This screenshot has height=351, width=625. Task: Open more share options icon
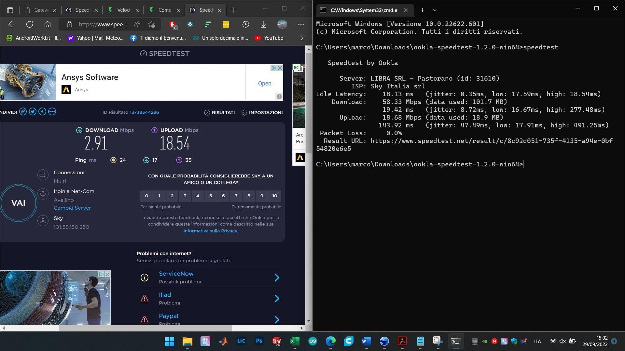tap(52, 112)
